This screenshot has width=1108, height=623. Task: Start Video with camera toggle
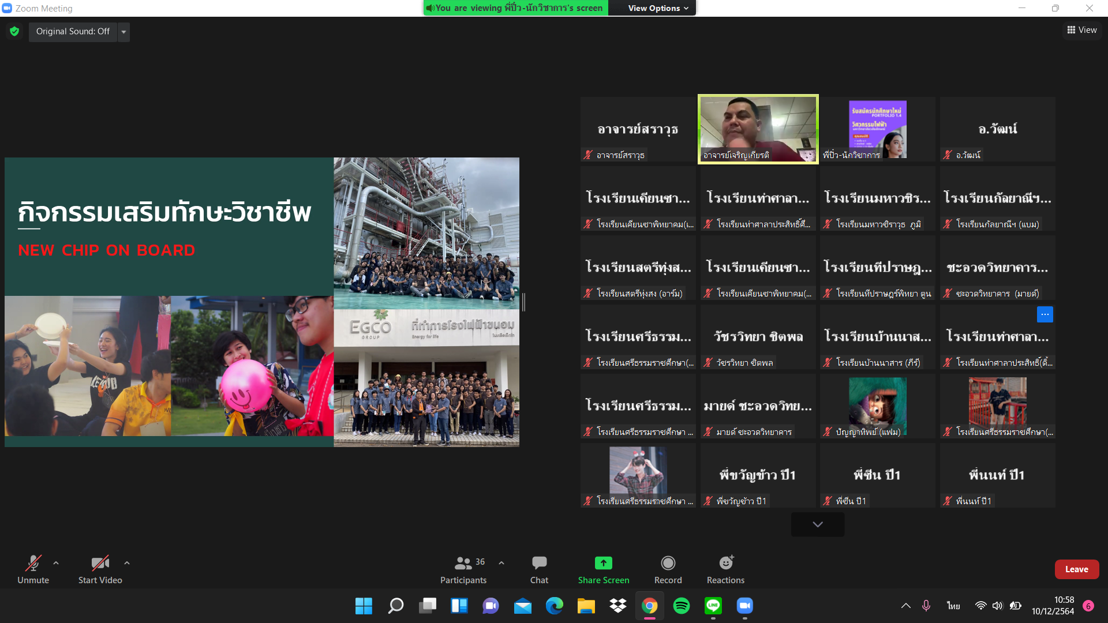point(100,563)
